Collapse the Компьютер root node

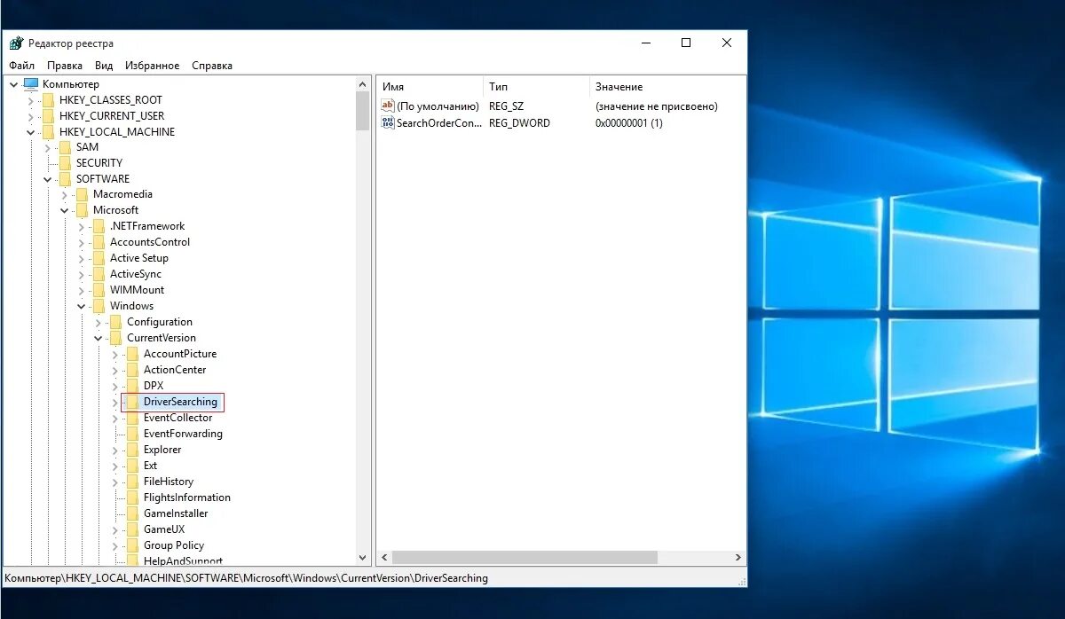(13, 84)
